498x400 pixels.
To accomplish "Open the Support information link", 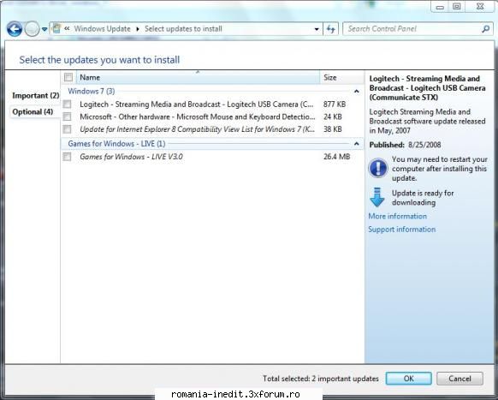I will [402, 230].
